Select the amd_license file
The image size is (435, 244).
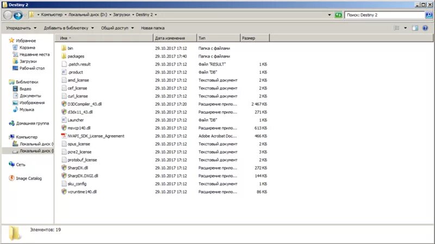coord(78,80)
